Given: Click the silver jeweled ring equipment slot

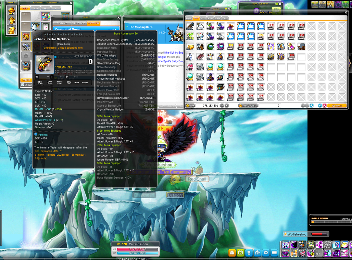Looking at the screenshot, I should coord(26,46).
